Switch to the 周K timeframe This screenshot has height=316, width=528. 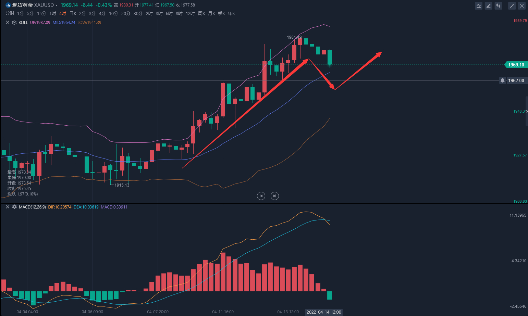201,13
